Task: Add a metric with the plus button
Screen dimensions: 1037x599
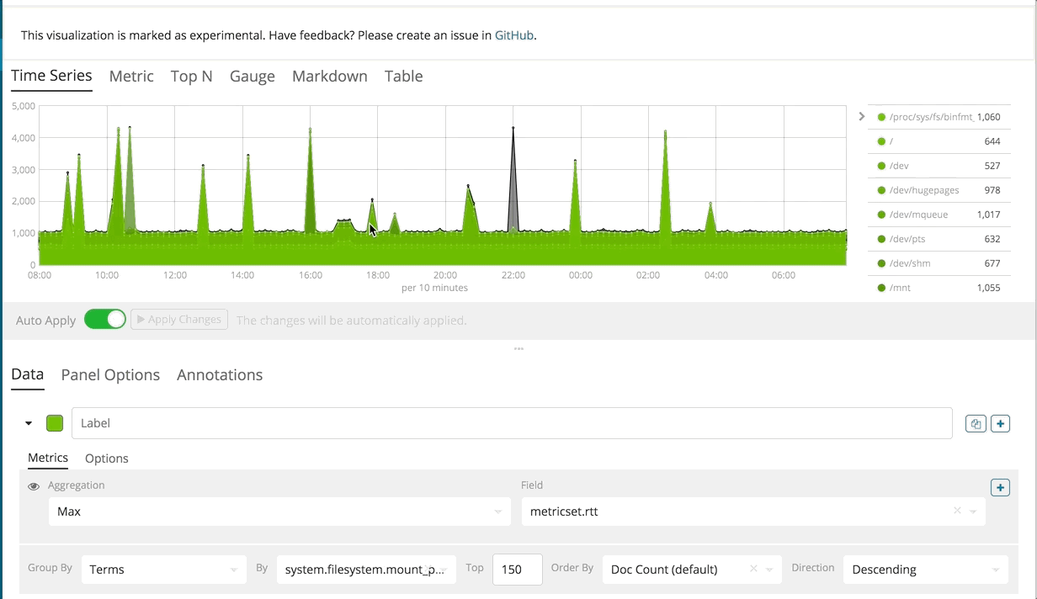Action: pos(1000,487)
